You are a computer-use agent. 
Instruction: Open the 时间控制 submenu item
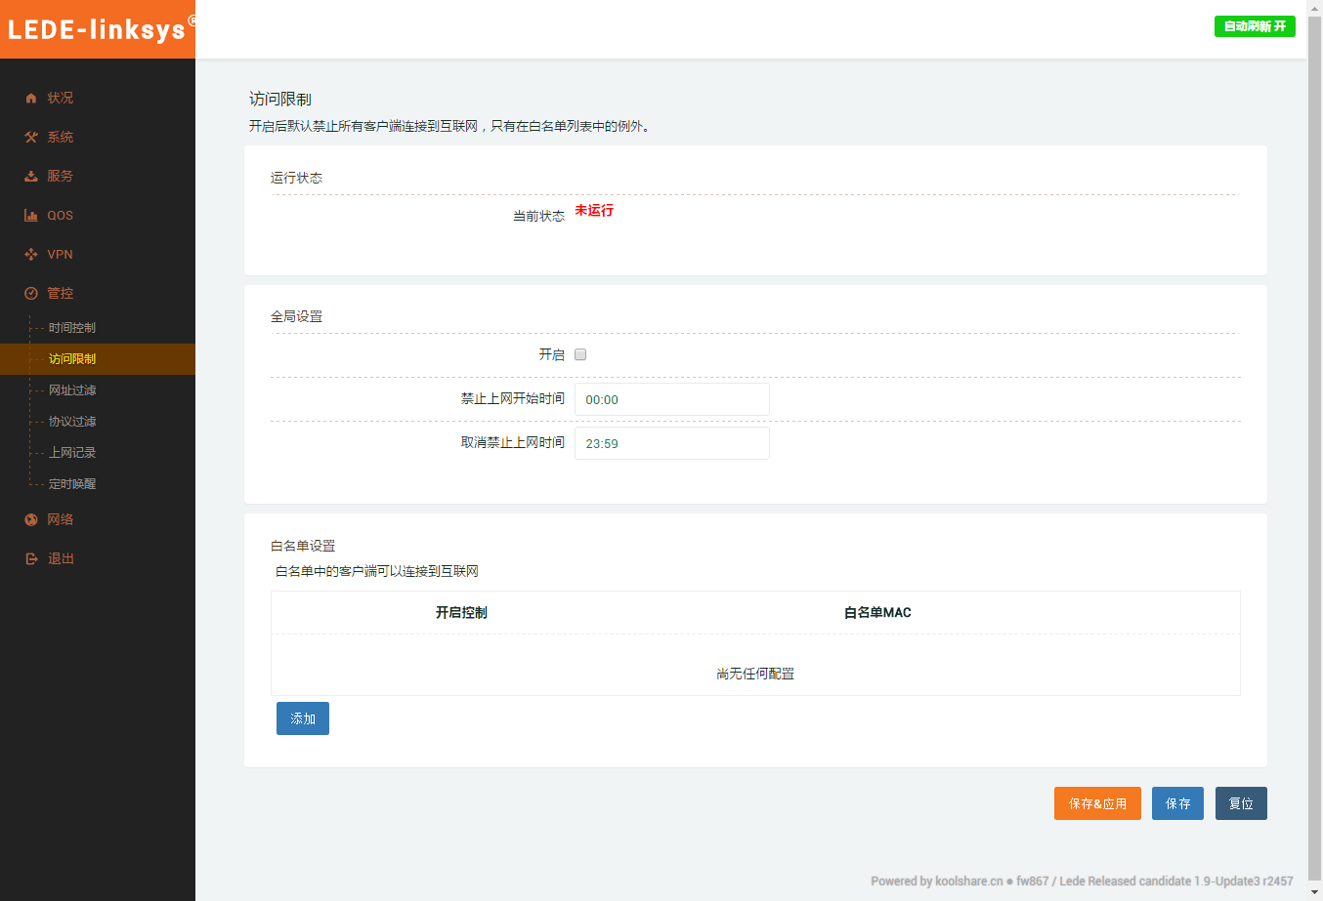[x=72, y=328]
